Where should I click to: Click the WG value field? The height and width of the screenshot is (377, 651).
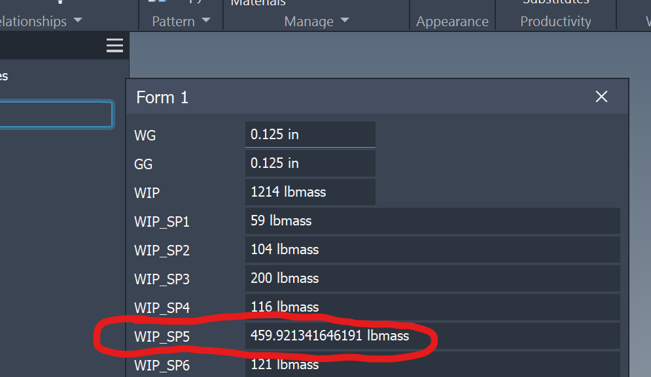(x=310, y=135)
